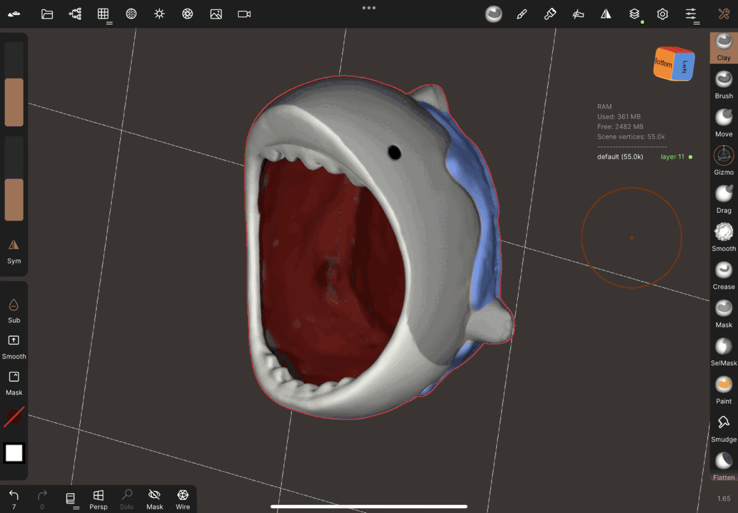The width and height of the screenshot is (738, 513).
Task: Adjust the lower intensity slider on left
Action: (14, 178)
